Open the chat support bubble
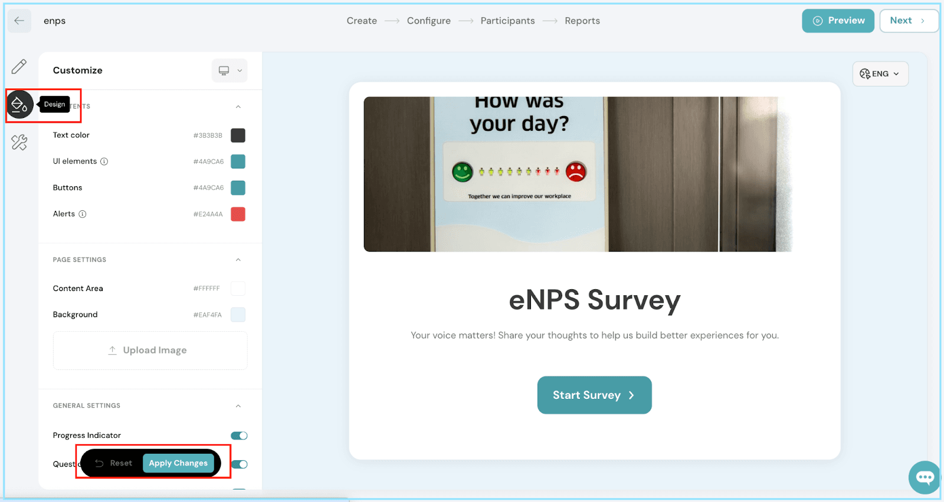Image resolution: width=944 pixels, height=502 pixels. point(924,477)
